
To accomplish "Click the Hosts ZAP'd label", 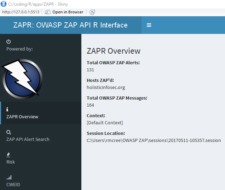I will tap(100, 81).
